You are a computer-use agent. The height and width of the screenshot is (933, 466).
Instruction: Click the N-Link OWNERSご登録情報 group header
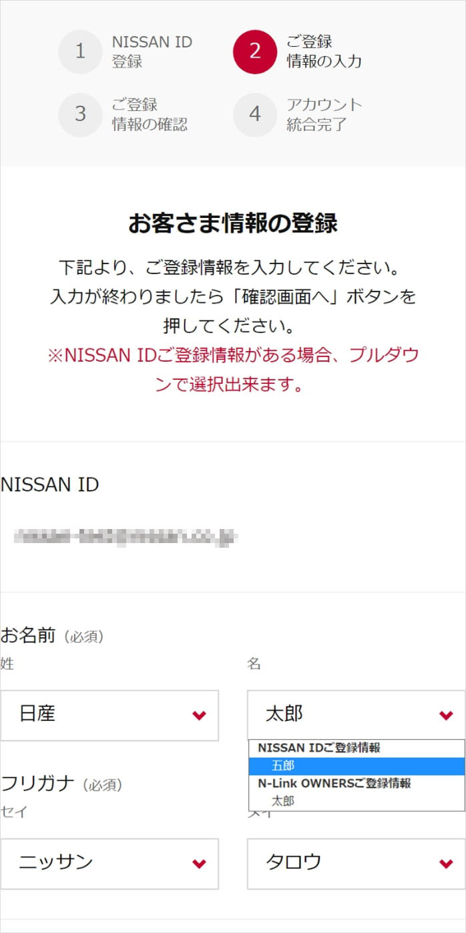(x=334, y=783)
